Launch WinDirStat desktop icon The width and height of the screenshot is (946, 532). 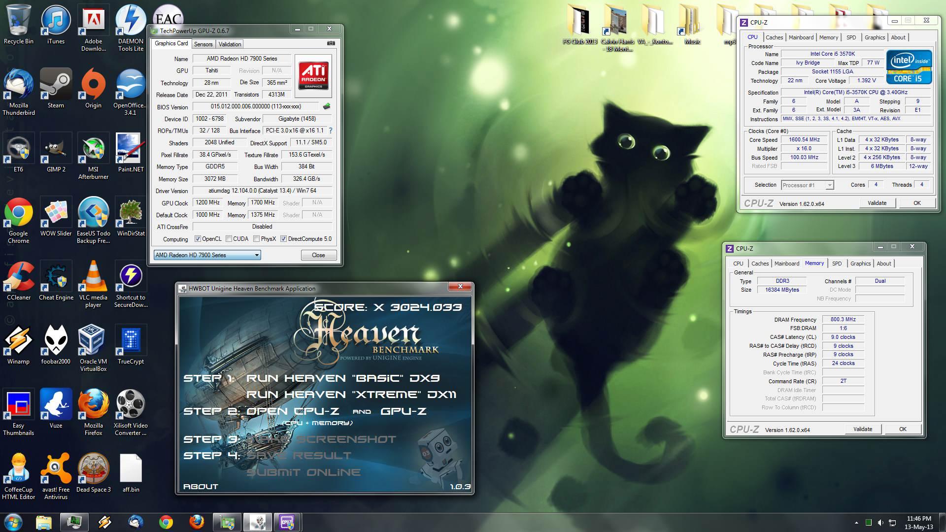click(131, 217)
